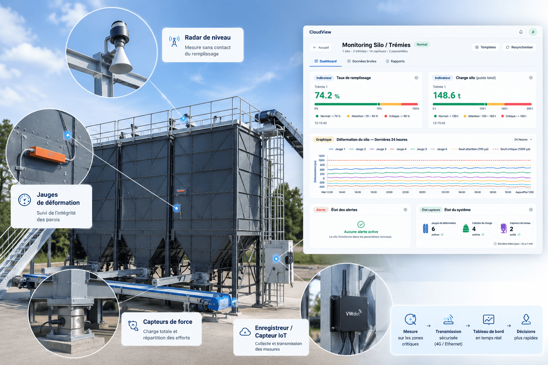
Task: Click the Enregistreur / Capteur IoT callout card
Action: tap(271, 337)
